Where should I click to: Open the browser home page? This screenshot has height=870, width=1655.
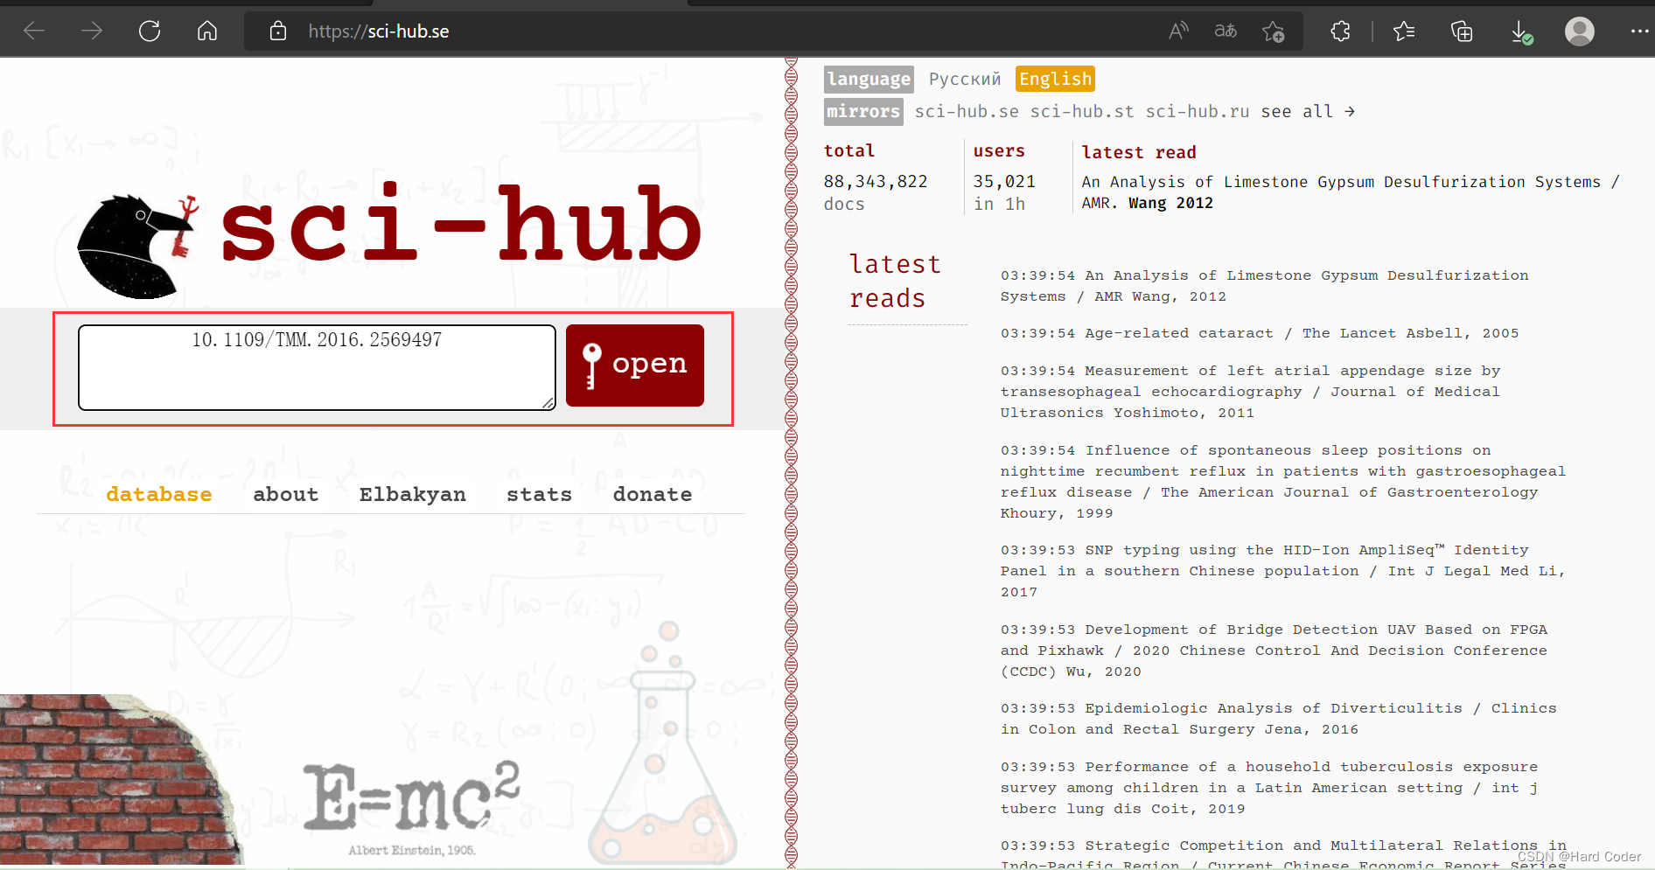tap(207, 31)
